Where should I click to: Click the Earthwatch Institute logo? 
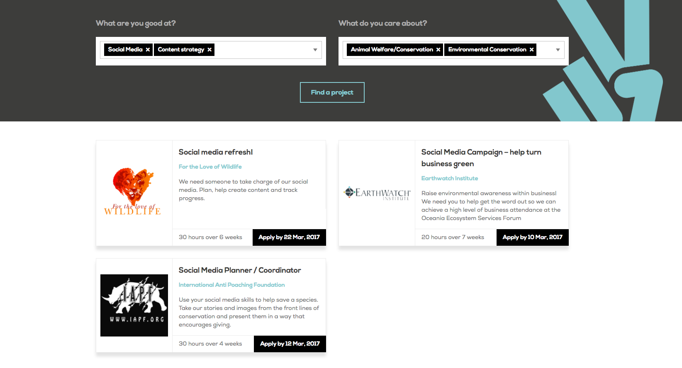click(x=377, y=193)
